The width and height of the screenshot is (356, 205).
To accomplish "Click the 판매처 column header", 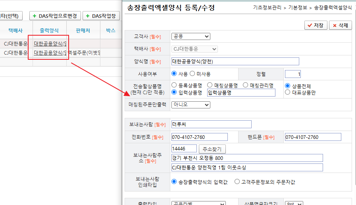I will (83, 30).
